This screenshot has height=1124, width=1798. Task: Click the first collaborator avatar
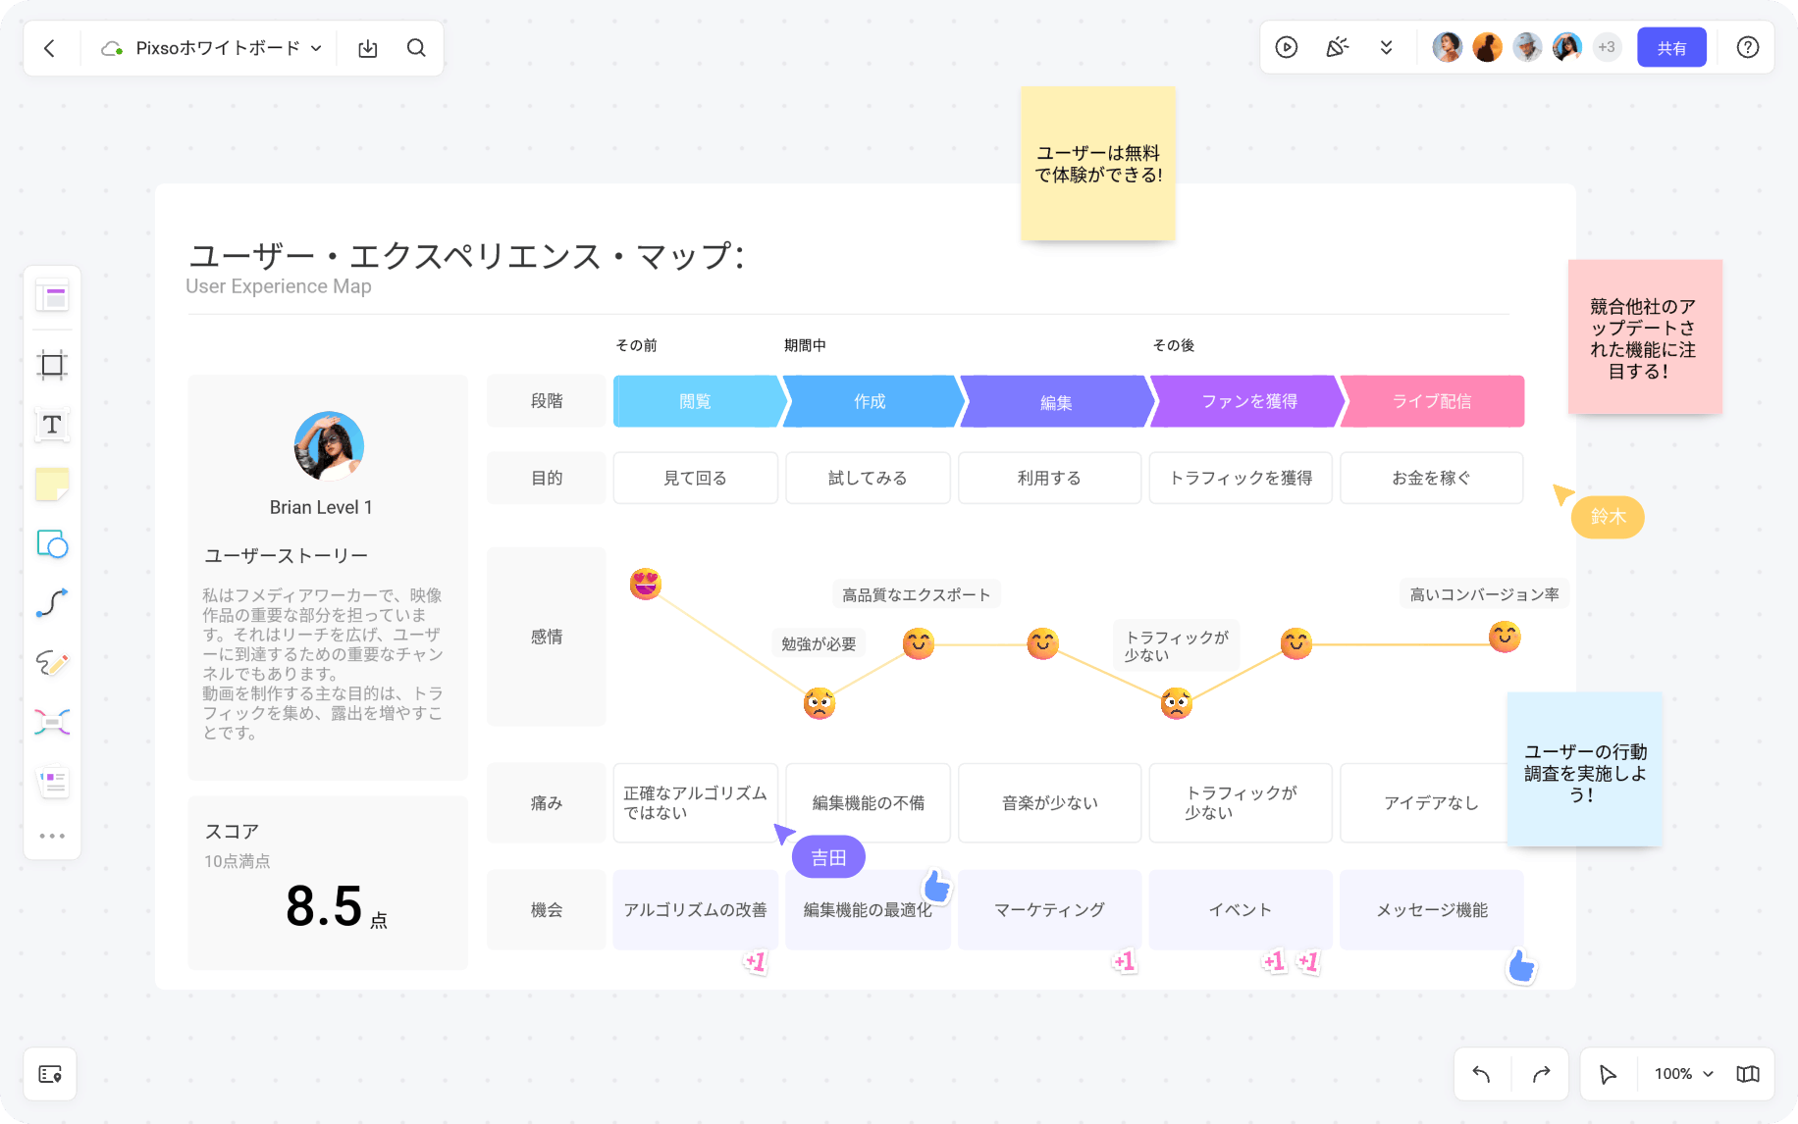point(1447,47)
